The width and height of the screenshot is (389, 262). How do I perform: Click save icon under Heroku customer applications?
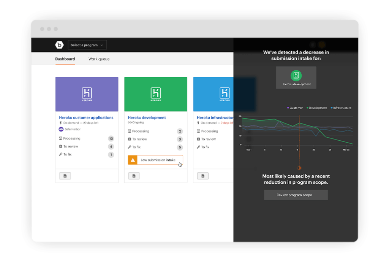pos(65,176)
